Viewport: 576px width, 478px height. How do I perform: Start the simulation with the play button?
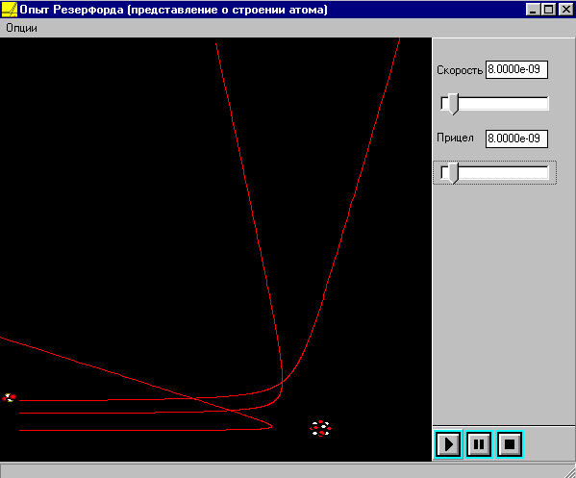coord(448,444)
